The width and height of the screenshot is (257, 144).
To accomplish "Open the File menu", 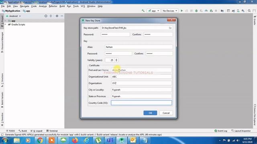I will [3, 6].
